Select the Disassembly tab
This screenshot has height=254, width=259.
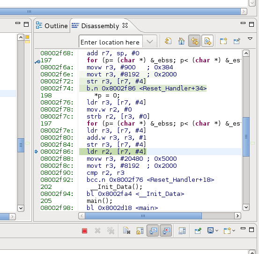(x=100, y=26)
